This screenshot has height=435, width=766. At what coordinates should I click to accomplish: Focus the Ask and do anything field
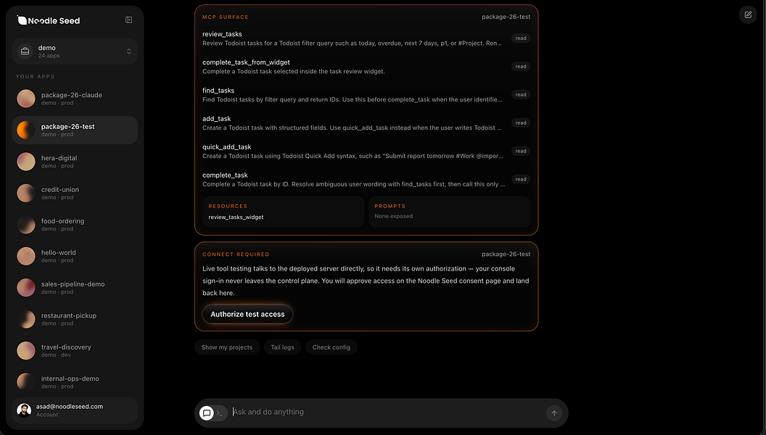pyautogui.click(x=386, y=412)
